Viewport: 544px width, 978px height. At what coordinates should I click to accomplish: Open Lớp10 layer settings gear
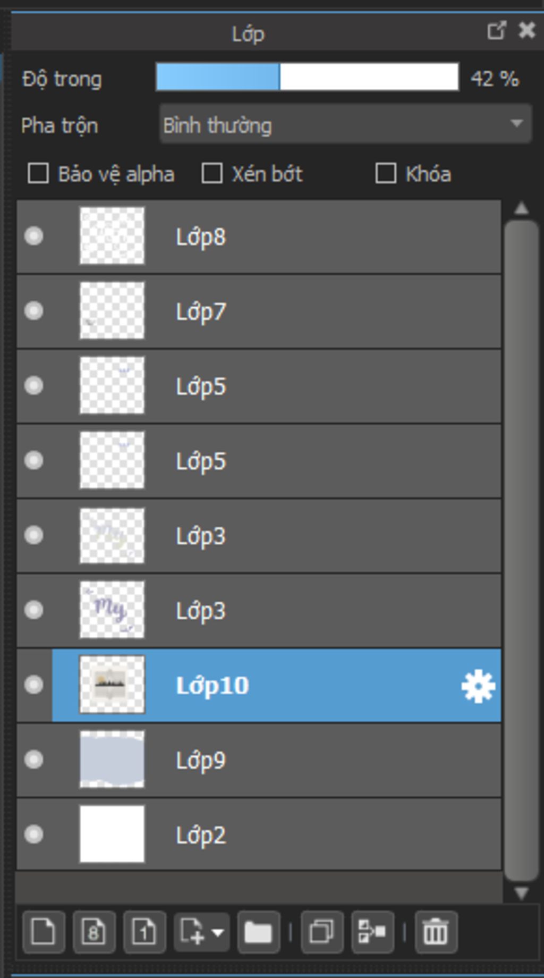click(478, 686)
